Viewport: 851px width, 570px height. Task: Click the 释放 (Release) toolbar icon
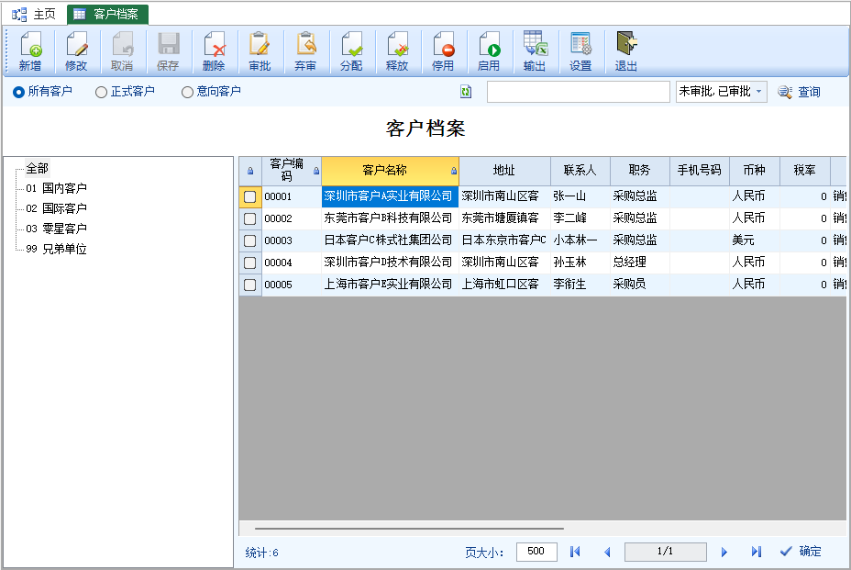[x=397, y=51]
